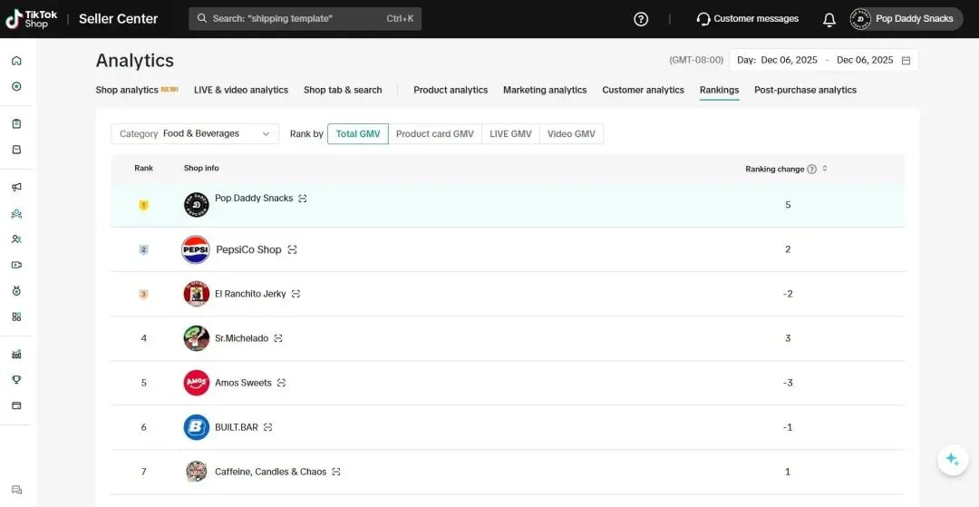979x507 pixels.
Task: Click BUILT.BAR shop name text
Action: (x=237, y=428)
